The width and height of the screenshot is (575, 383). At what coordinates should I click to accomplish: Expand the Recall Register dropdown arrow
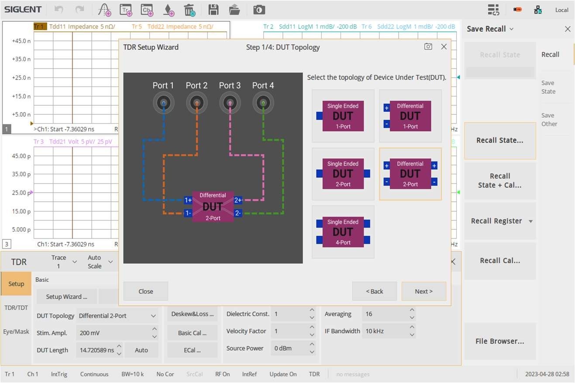click(x=530, y=221)
